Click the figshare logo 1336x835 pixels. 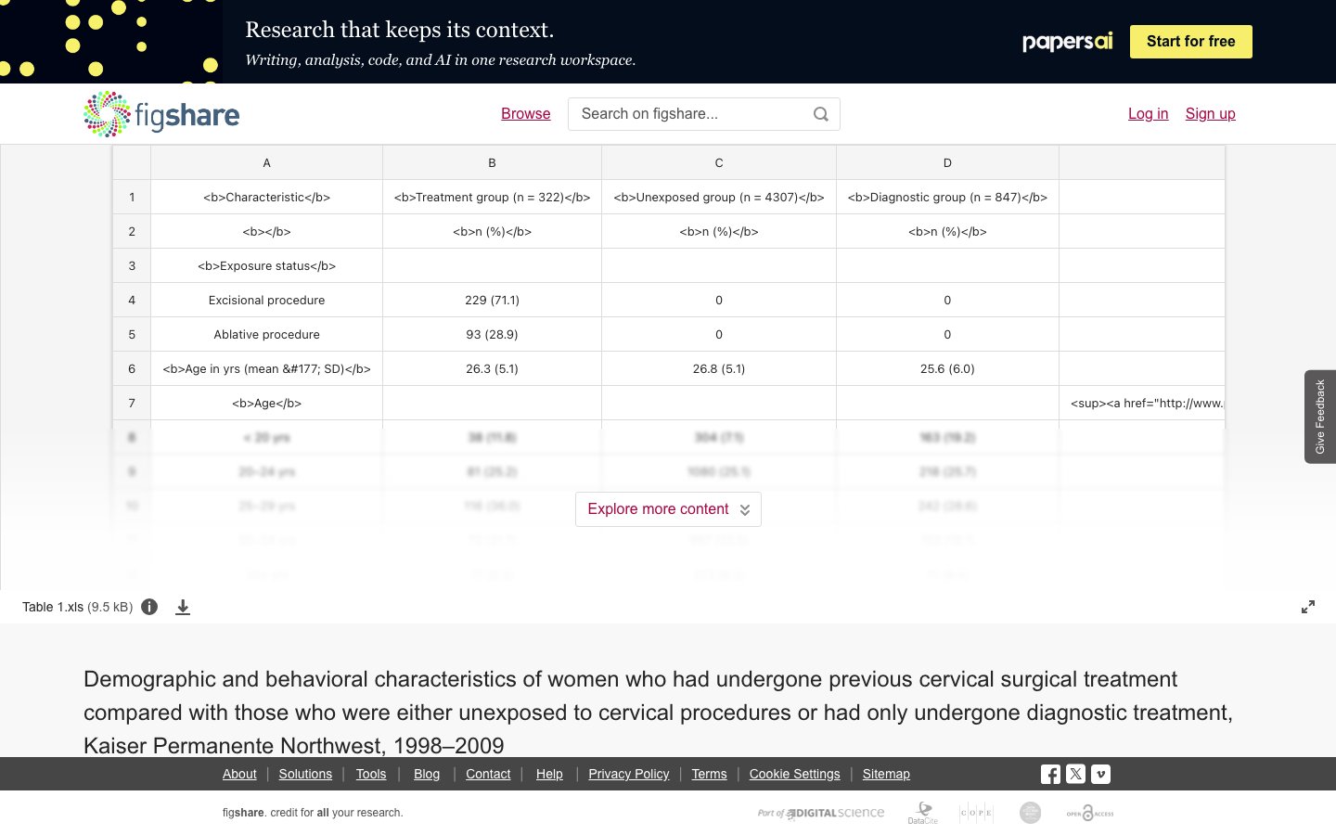click(x=161, y=114)
